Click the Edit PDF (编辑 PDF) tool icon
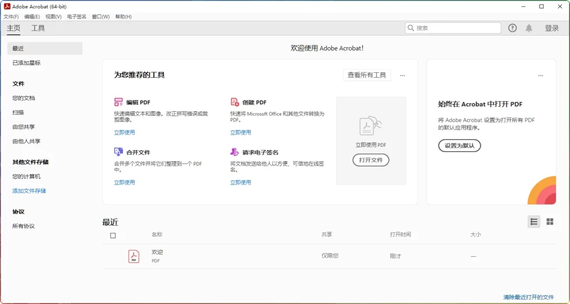The width and height of the screenshot is (570, 304). 118,102
